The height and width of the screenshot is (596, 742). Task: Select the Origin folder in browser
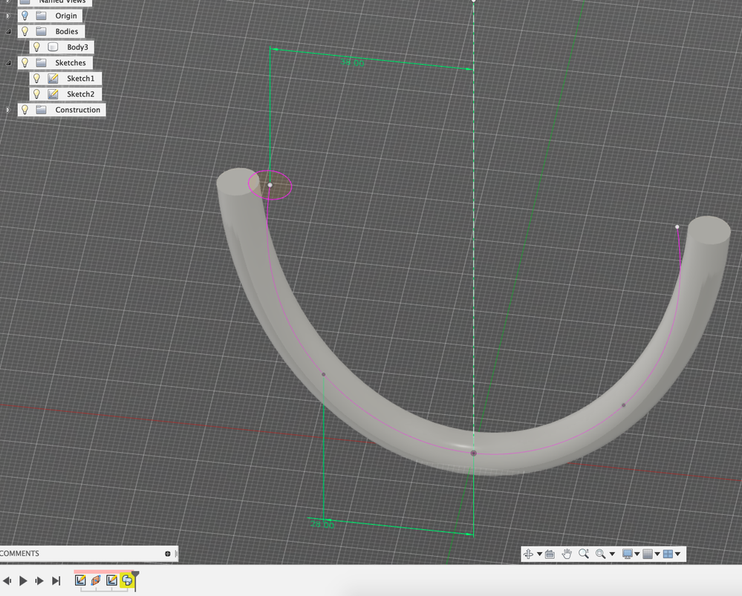[66, 16]
